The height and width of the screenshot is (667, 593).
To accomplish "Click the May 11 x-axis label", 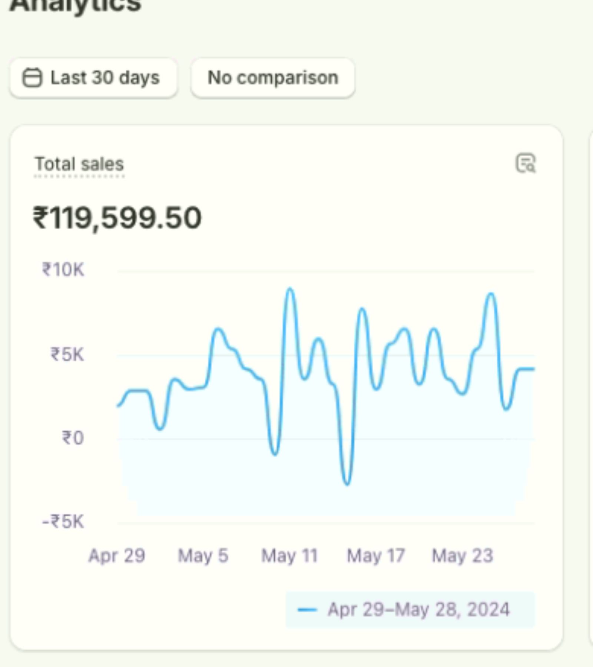I will 289,555.
